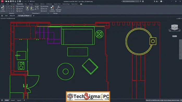
Task: Open the Home ribbon tab
Action: (2, 4)
